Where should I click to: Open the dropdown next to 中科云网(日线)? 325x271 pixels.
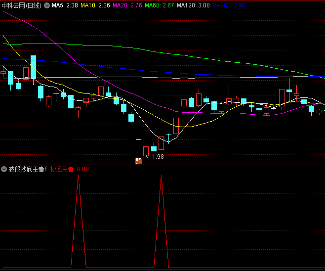pos(47,5)
